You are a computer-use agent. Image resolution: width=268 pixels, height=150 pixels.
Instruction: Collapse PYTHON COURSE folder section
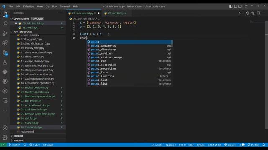tap(38, 32)
